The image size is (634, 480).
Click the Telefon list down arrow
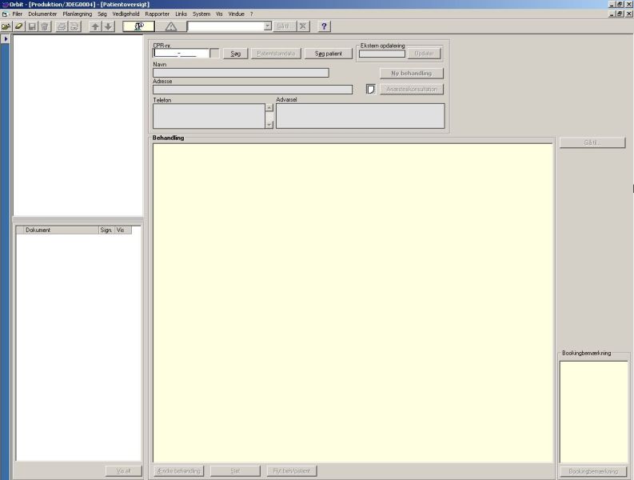tap(269, 125)
